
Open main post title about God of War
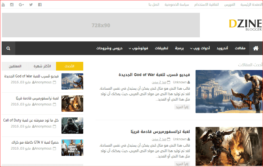(154, 75)
